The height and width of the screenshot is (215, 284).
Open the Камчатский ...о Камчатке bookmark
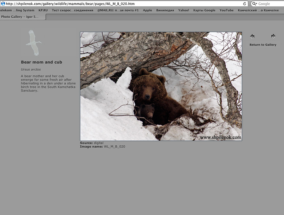coord(258,10)
